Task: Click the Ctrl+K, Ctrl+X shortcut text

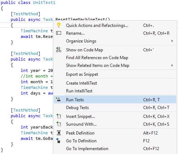Action: click(x=156, y=116)
